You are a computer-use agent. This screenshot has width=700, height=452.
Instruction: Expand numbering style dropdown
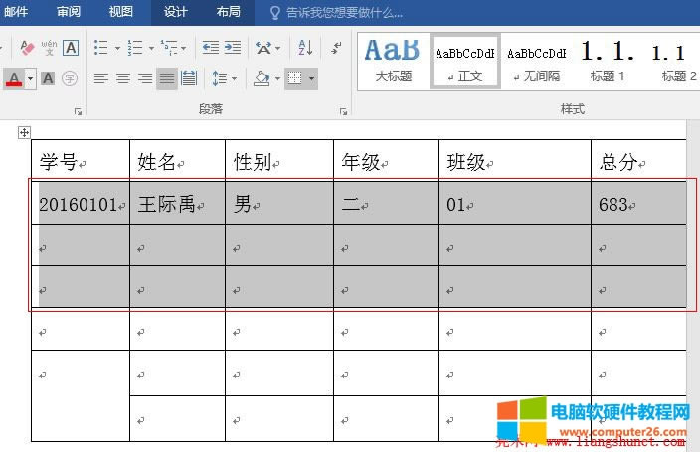tap(151, 48)
